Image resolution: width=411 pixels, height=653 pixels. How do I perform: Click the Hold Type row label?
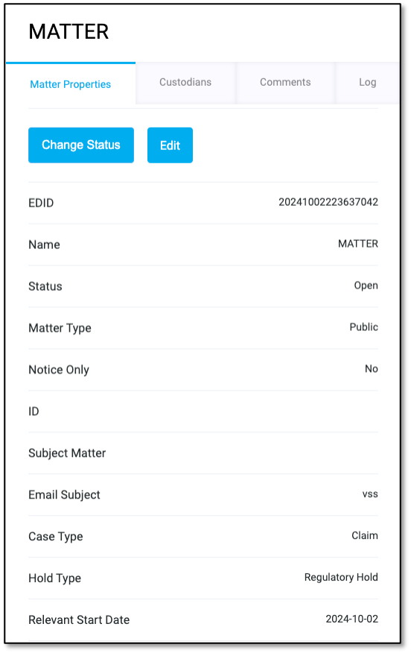coord(54,578)
